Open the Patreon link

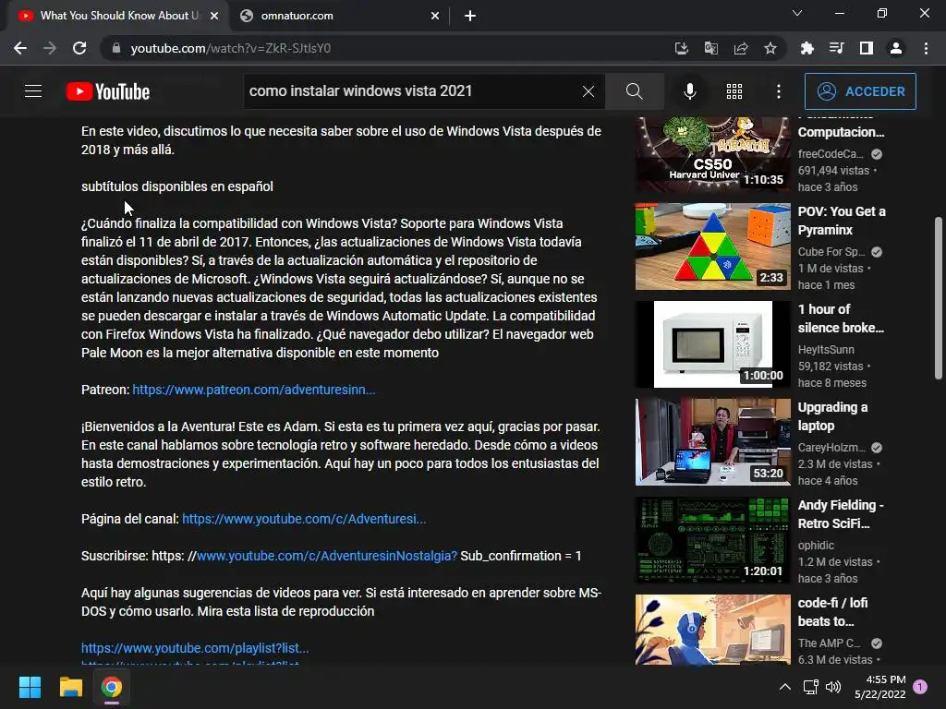pyautogui.click(x=253, y=391)
